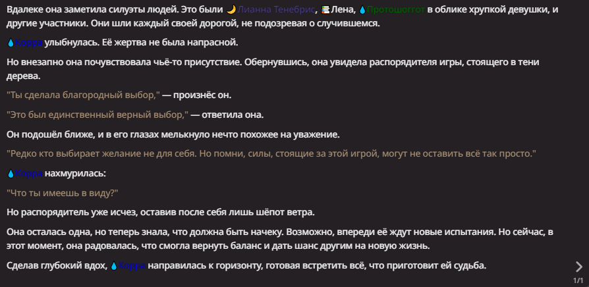The height and width of the screenshot is (287, 589).
Task: Click the moon emoji before Лианна Тенебрис
Action: tap(231, 10)
